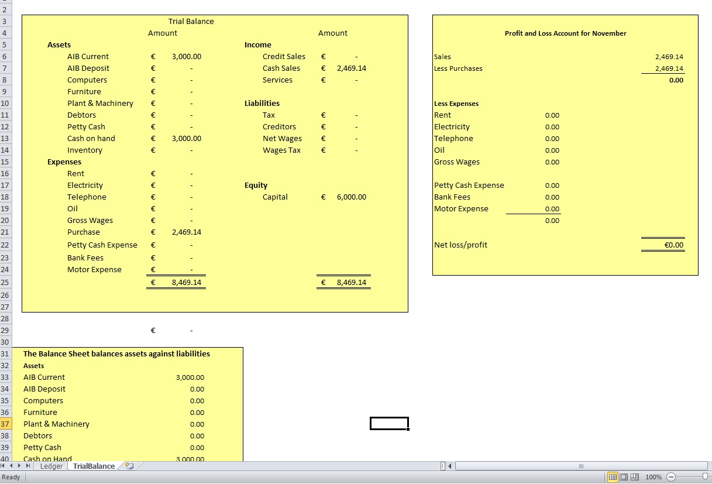
Task: Open the Ledger sheet tab
Action: point(51,466)
